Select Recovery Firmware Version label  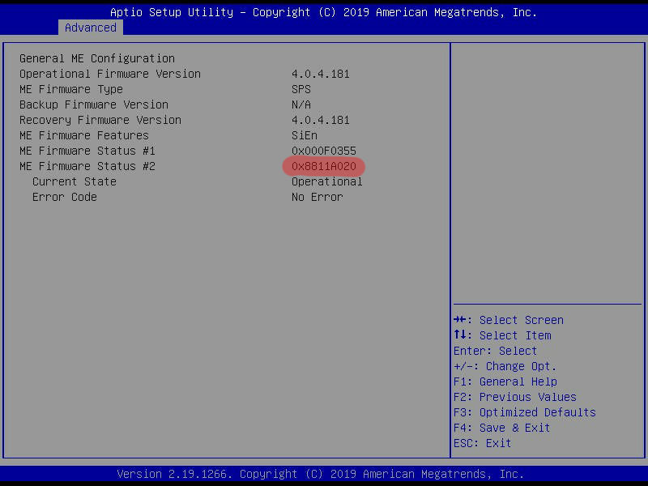[100, 120]
